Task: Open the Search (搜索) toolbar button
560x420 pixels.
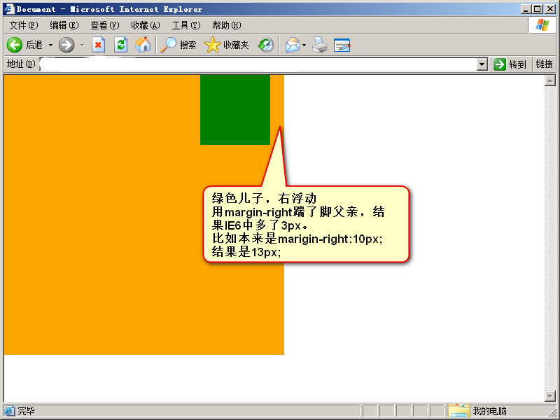Action: [x=178, y=45]
